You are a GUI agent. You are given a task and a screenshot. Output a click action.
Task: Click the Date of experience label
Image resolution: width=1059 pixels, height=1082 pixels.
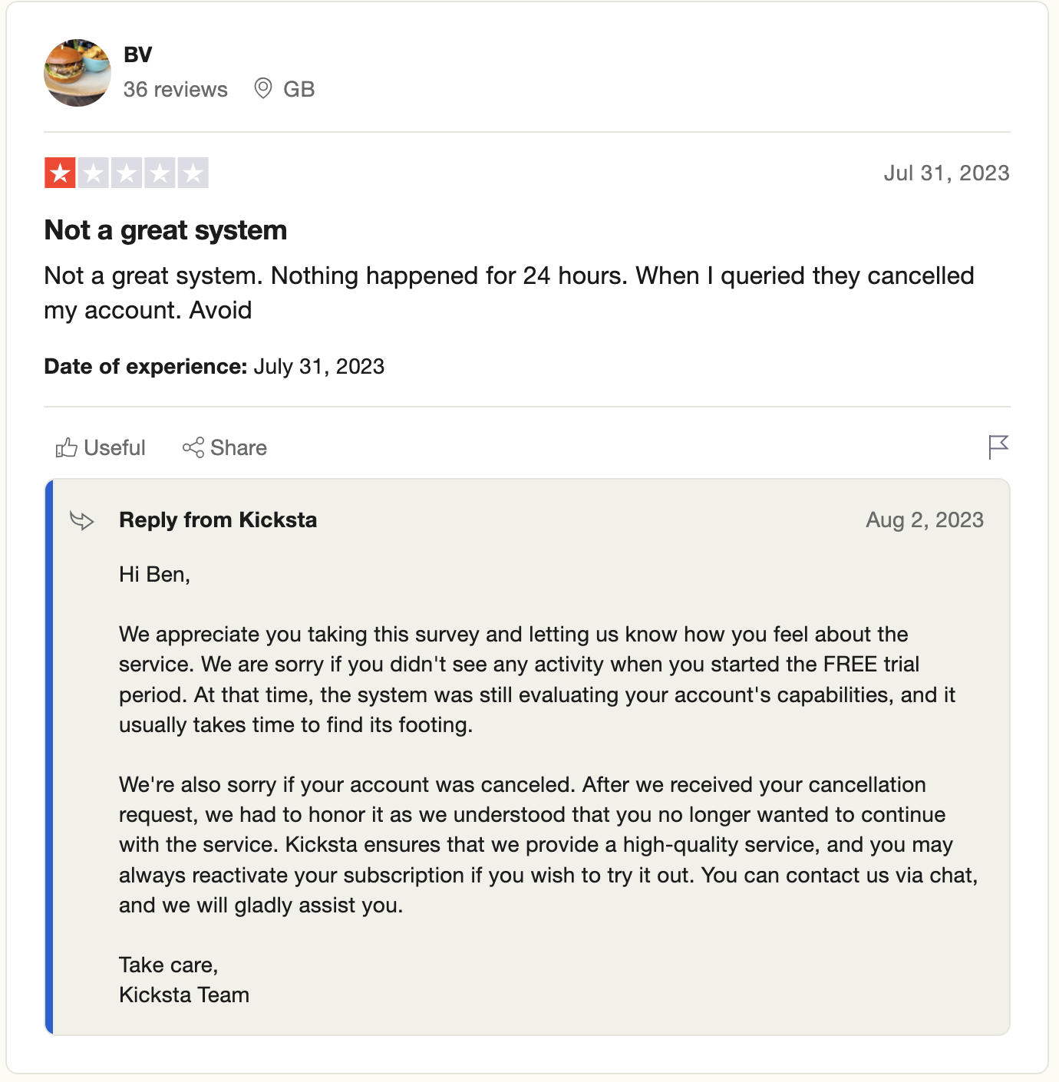point(144,366)
